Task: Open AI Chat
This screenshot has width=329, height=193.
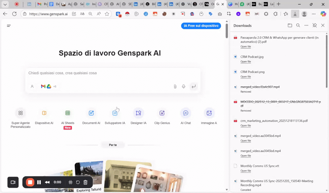Action: pos(186,117)
